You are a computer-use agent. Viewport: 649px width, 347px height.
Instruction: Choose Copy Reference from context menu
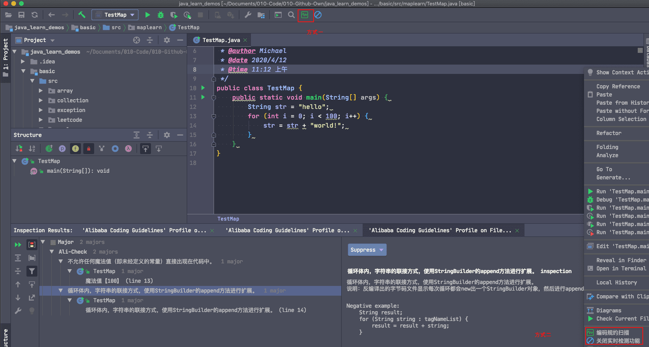[x=618, y=86]
